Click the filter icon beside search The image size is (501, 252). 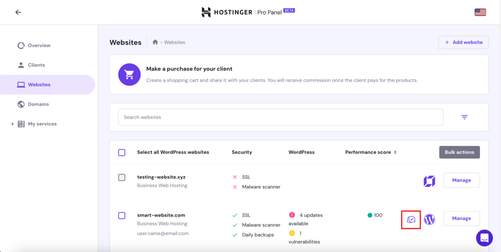point(464,117)
